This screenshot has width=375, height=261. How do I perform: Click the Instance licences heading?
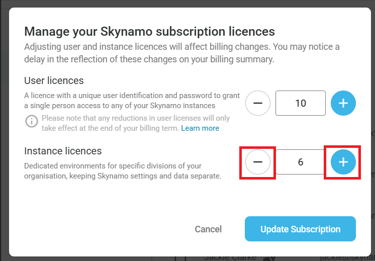(x=63, y=151)
